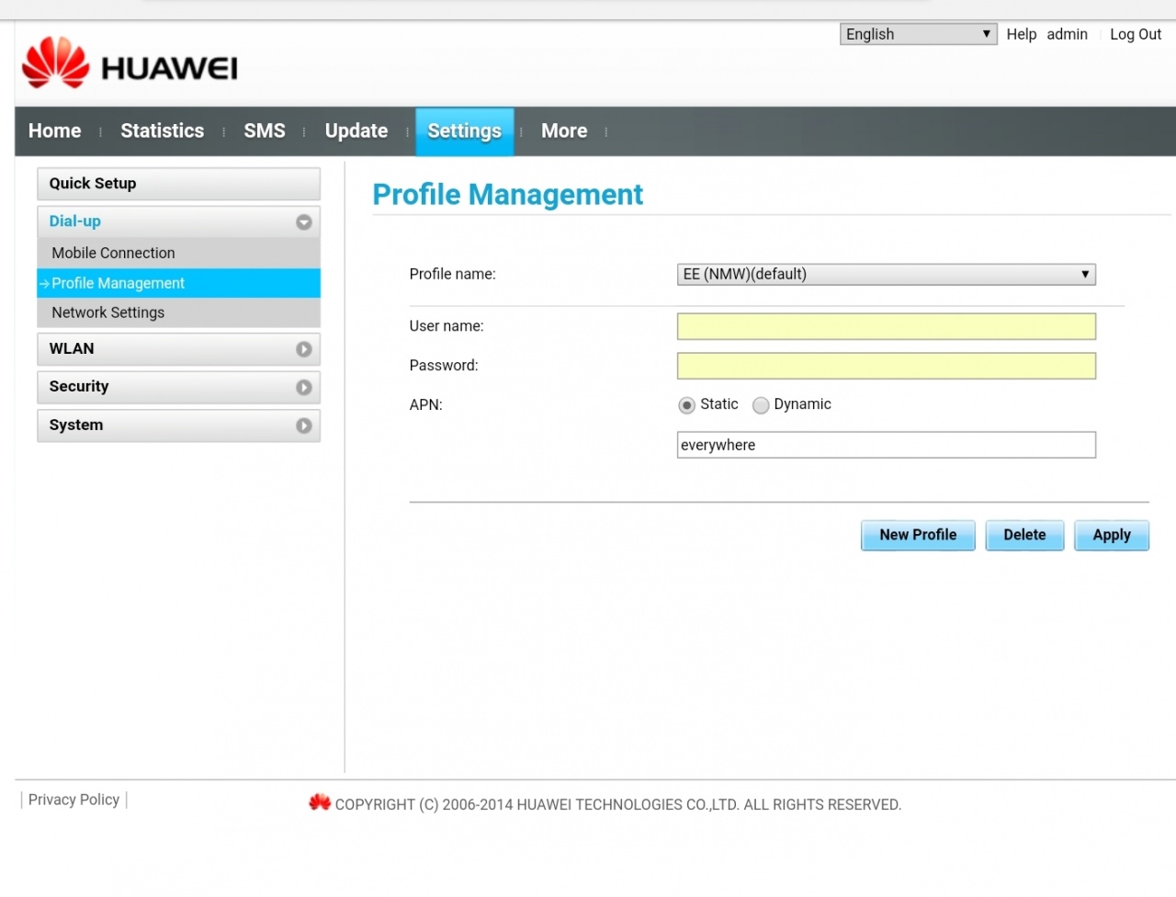The image size is (1176, 897).
Task: Open the Privacy Policy link
Action: [x=73, y=800]
